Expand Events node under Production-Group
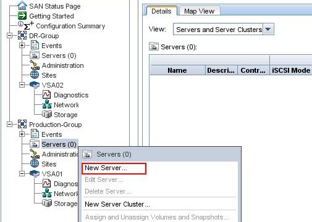The image size is (312, 222). tap(22, 134)
